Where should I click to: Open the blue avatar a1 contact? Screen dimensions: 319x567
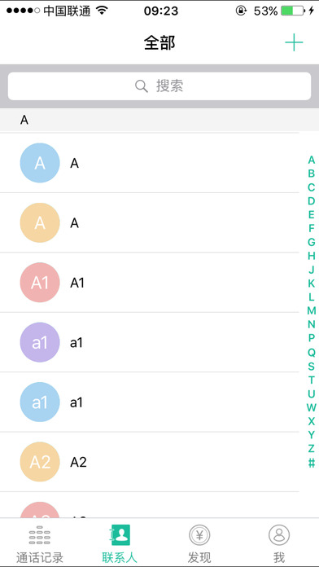(40, 402)
